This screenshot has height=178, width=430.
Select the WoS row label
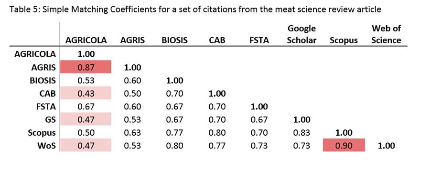point(46,146)
